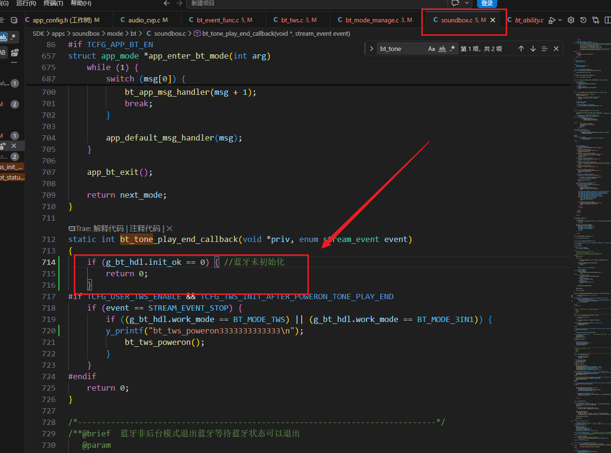Go to the next find match

[x=533, y=49]
